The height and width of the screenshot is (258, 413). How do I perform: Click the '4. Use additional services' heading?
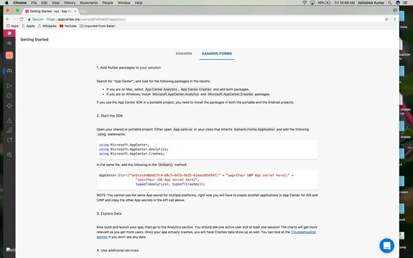coord(118,250)
